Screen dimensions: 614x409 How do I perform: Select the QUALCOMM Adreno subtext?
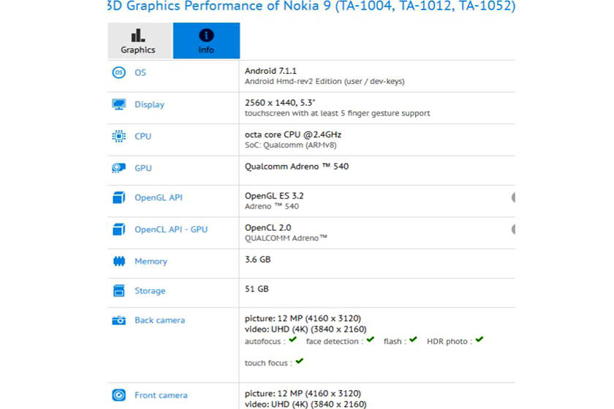coord(286,238)
